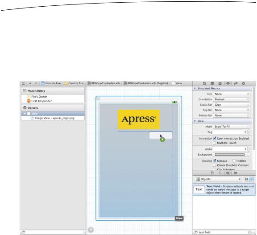
Task: Click the Background color well
Action: pyautogui.click(x=229, y=155)
